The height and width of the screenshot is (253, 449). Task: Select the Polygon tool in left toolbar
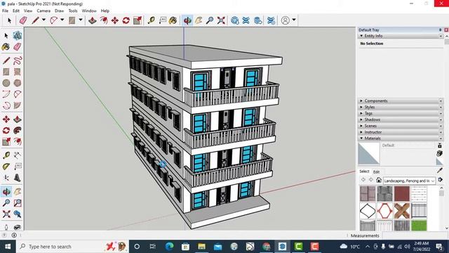(18, 83)
